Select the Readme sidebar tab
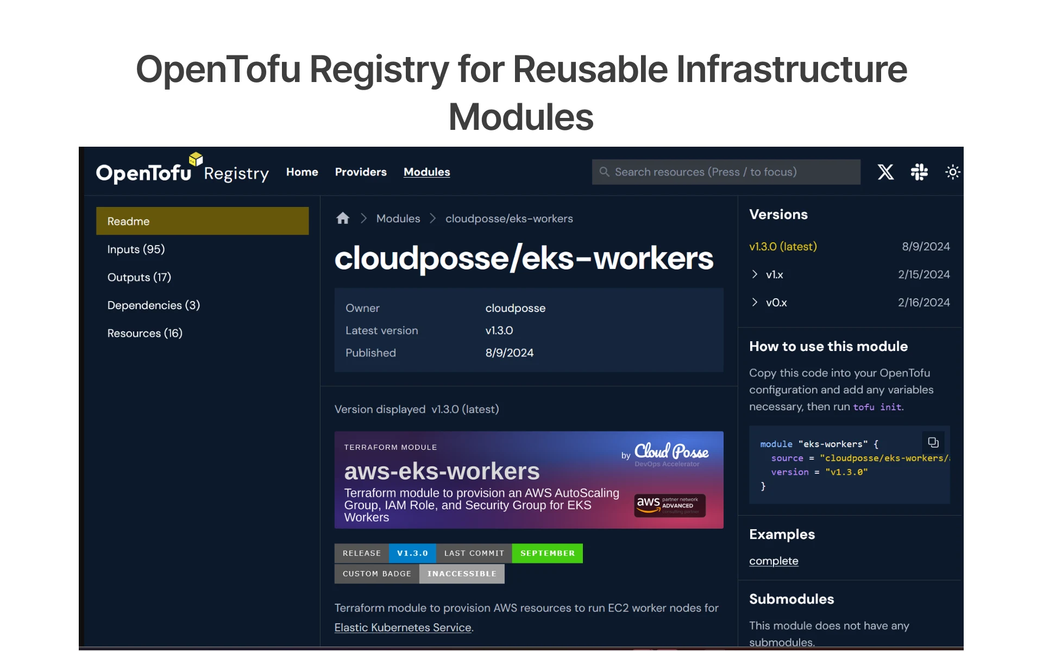The height and width of the screenshot is (652, 1043). point(203,221)
